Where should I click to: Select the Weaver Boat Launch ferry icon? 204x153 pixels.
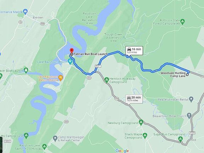click(26, 70)
